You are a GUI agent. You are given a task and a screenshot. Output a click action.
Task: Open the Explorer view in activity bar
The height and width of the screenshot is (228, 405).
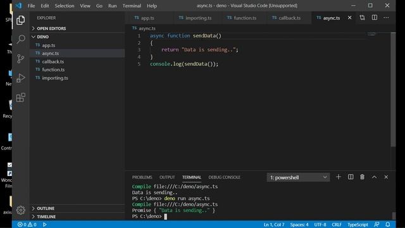[x=20, y=20]
